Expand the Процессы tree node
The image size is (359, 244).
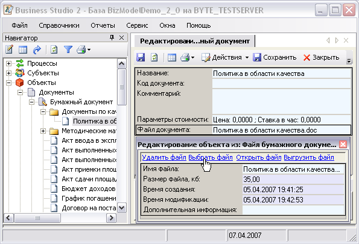(8, 63)
